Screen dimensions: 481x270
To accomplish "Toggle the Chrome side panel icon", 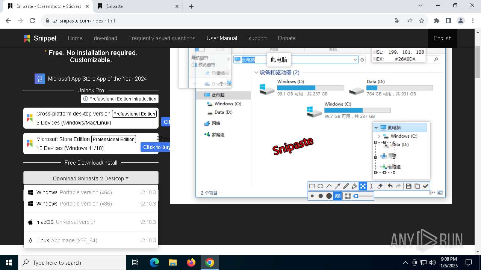I will tap(449, 21).
